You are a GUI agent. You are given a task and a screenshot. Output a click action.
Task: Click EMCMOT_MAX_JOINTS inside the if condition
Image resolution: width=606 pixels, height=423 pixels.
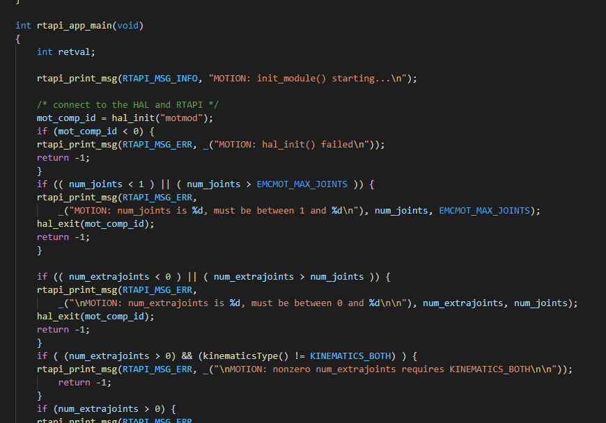pos(302,184)
